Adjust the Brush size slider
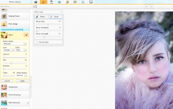This screenshot has width=173, height=109. tap(48, 24)
